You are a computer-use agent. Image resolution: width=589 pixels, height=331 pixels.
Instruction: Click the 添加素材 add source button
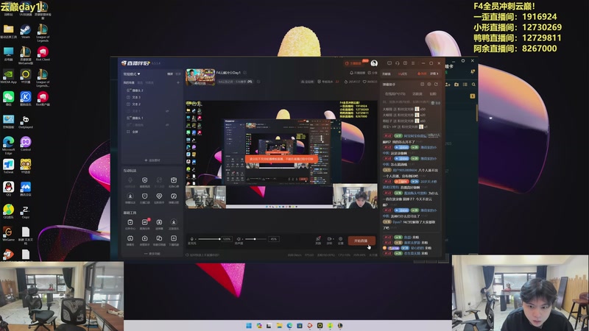click(x=152, y=160)
